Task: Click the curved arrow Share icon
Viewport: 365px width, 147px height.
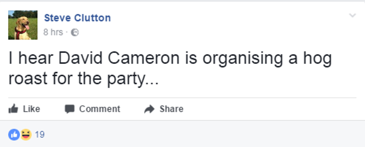Action: coord(149,109)
